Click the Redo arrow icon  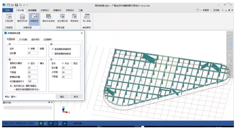(x=24, y=5)
